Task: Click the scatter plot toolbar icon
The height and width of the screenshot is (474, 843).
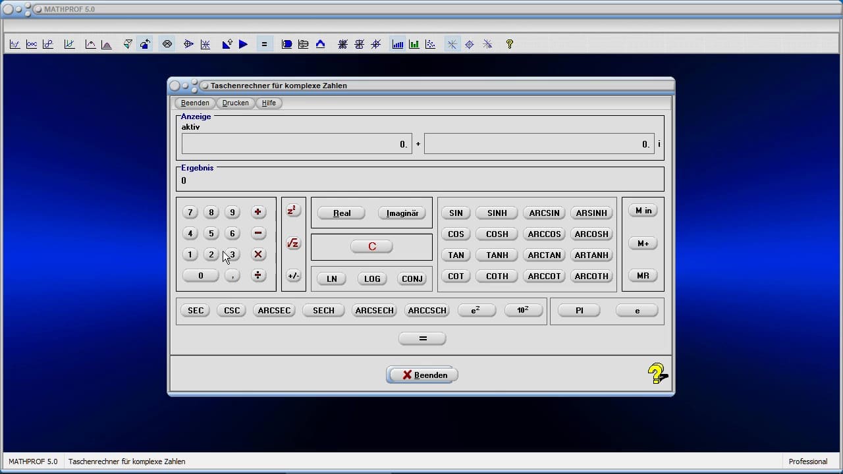Action: (x=430, y=44)
